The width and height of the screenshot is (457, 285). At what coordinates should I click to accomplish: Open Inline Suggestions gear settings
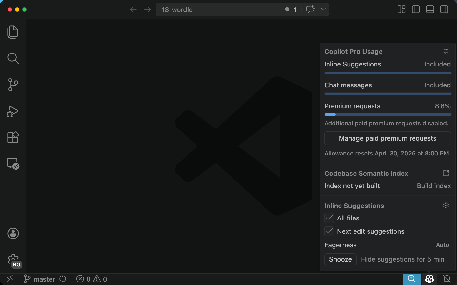[x=446, y=206]
